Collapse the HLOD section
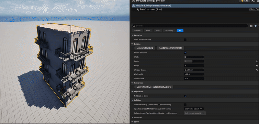 (132, 122)
